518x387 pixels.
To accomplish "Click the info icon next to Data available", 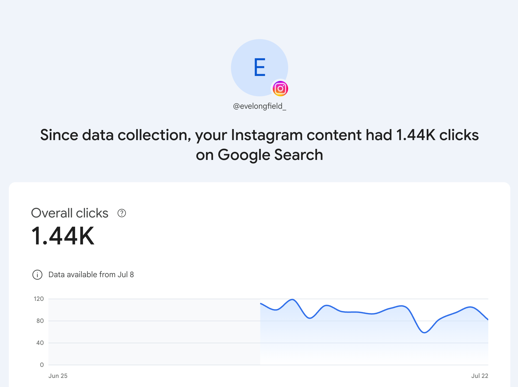I will [37, 275].
